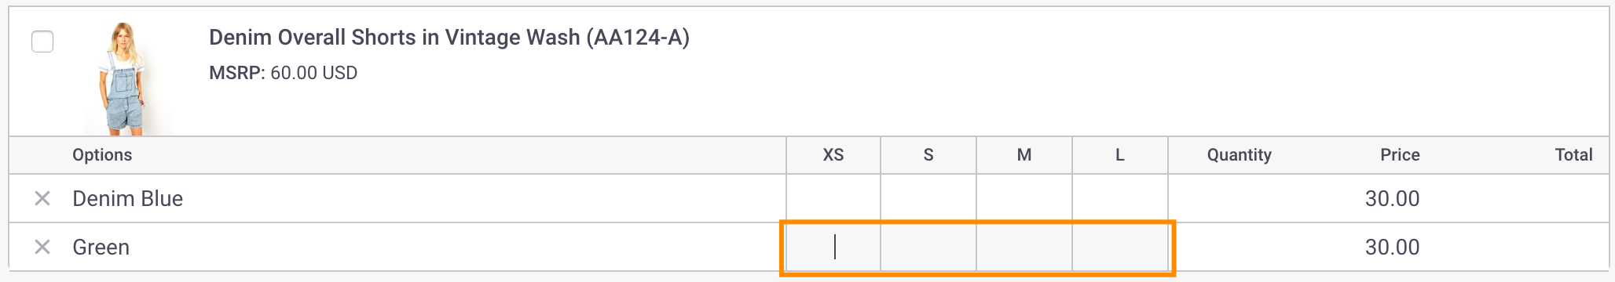Tick the Denim Overall Shorts product checkbox
Viewport: 1615px width, 282px height.
[x=42, y=42]
